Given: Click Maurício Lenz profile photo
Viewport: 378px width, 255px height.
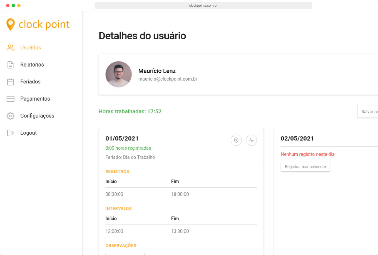Looking at the screenshot, I should click(119, 74).
